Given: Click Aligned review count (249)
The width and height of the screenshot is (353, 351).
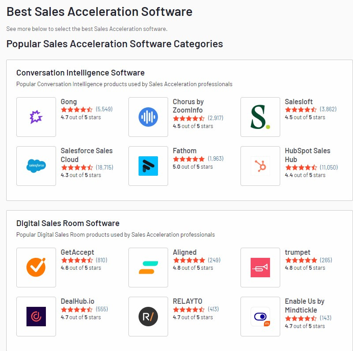Looking at the screenshot, I should [214, 260].
